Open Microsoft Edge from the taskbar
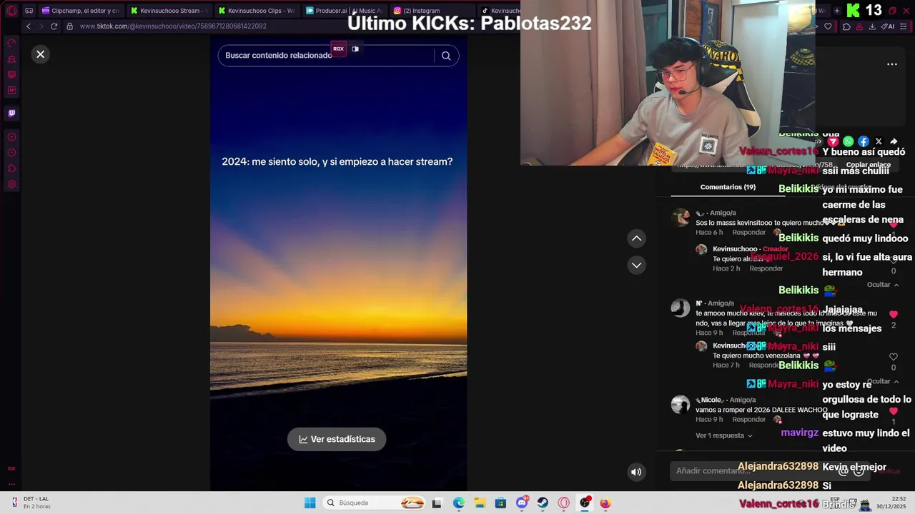This screenshot has width=915, height=514. point(459,503)
